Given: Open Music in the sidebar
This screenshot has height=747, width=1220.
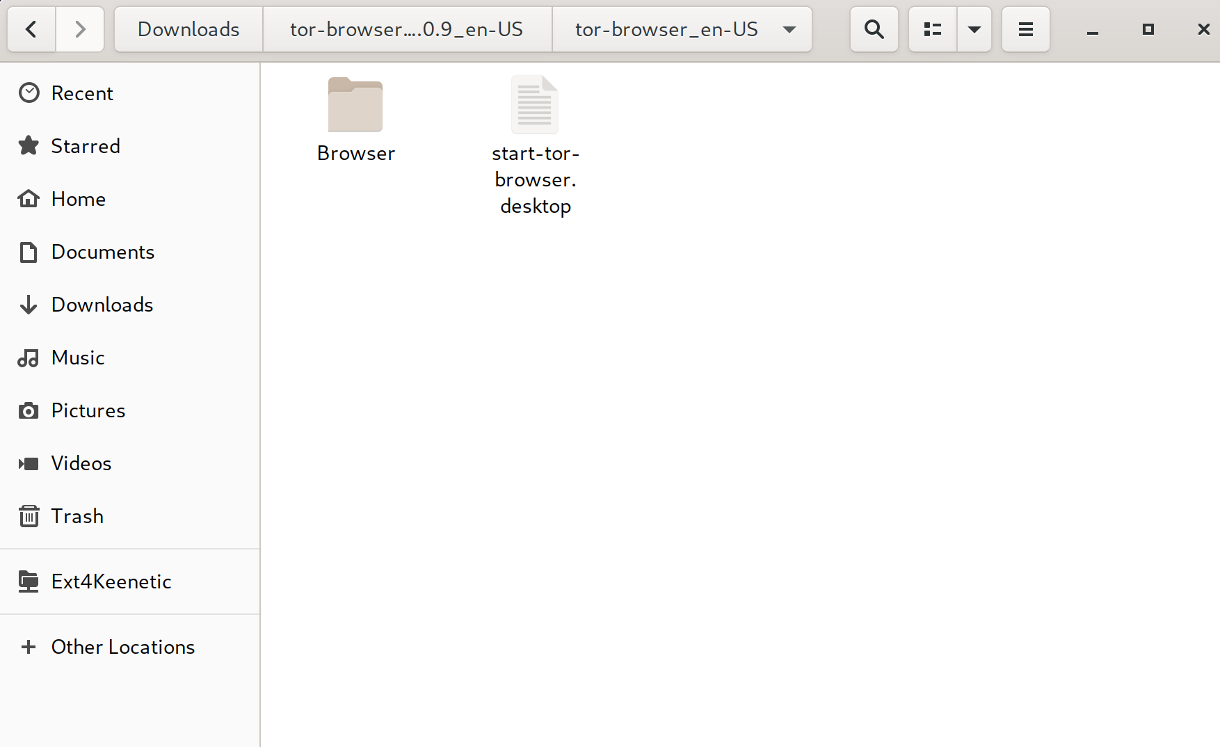Looking at the screenshot, I should 130,358.
